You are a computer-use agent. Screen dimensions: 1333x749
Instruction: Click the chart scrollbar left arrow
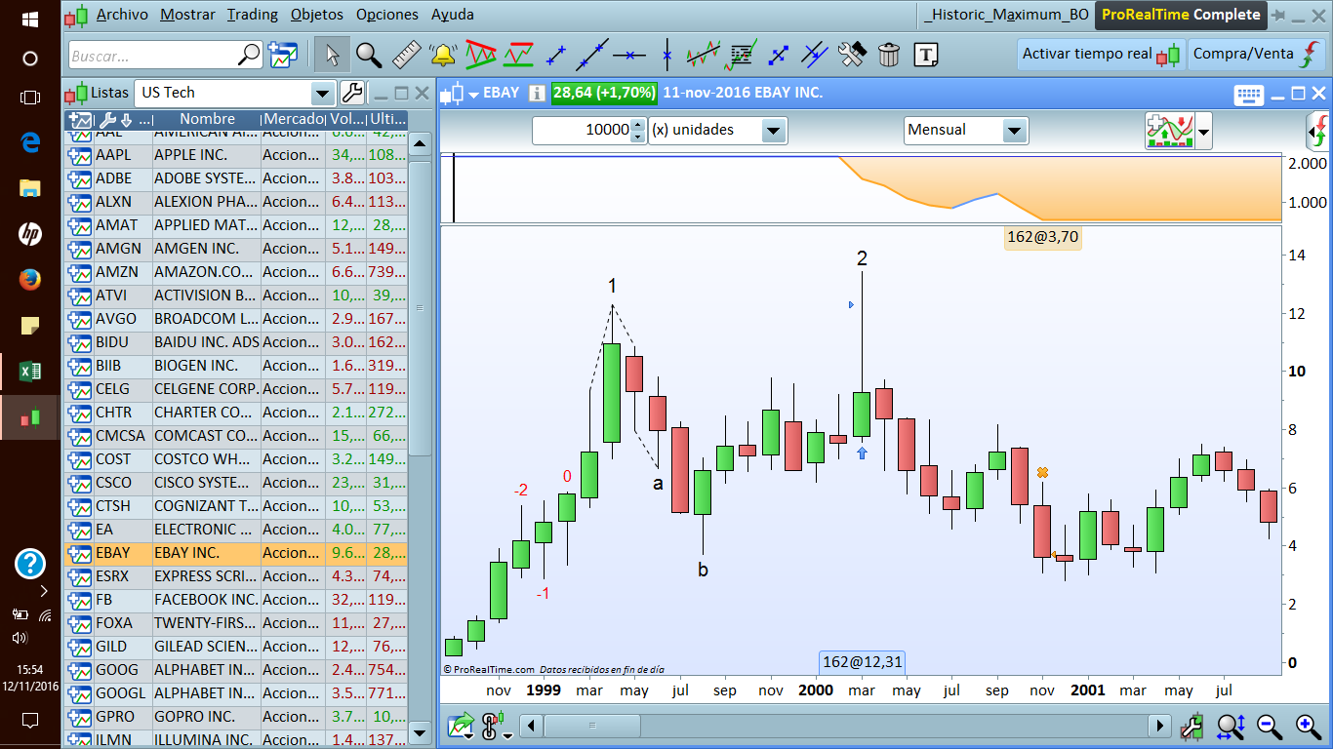[x=532, y=726]
